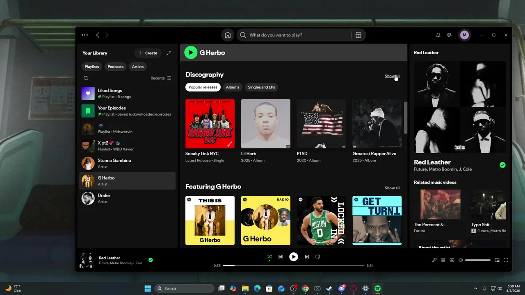Viewport: 525px width, 295px height.
Task: Open Liked Songs playlist
Action: [x=127, y=93]
